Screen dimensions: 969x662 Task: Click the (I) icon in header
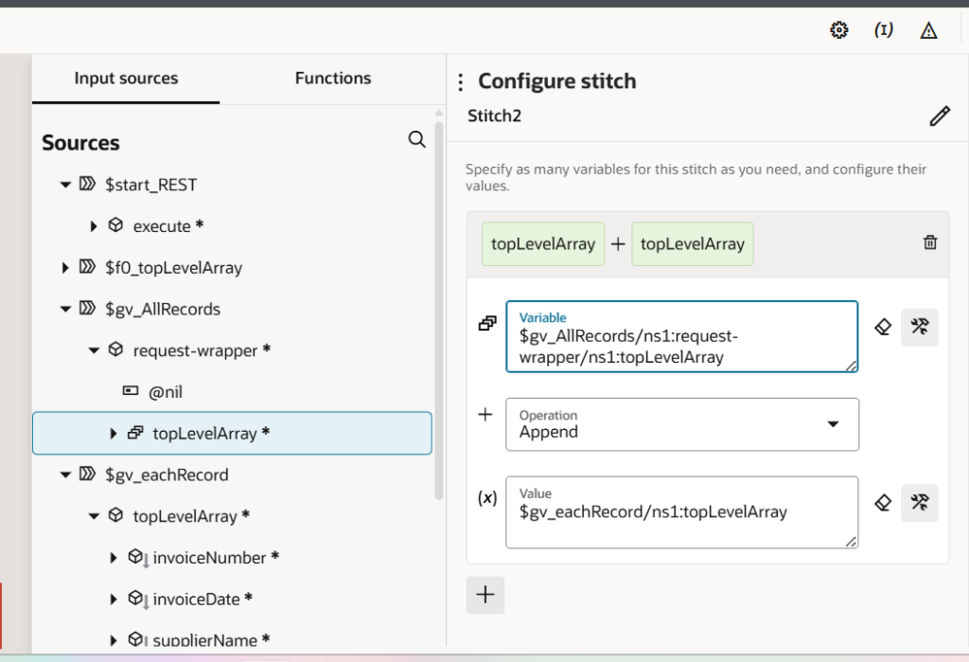[884, 30]
